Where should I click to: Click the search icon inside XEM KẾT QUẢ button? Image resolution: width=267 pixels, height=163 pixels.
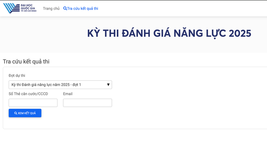click(x=16, y=113)
